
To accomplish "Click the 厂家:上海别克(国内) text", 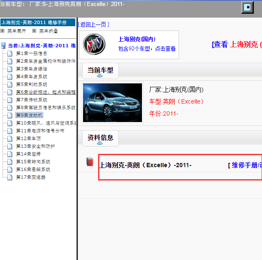I will 176,90.
